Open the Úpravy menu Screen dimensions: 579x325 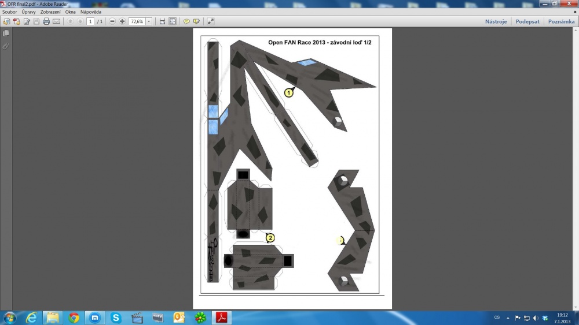coord(28,12)
